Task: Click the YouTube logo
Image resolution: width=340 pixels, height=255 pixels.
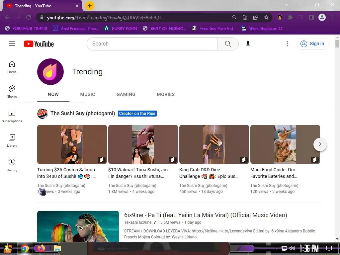Action: click(x=39, y=44)
